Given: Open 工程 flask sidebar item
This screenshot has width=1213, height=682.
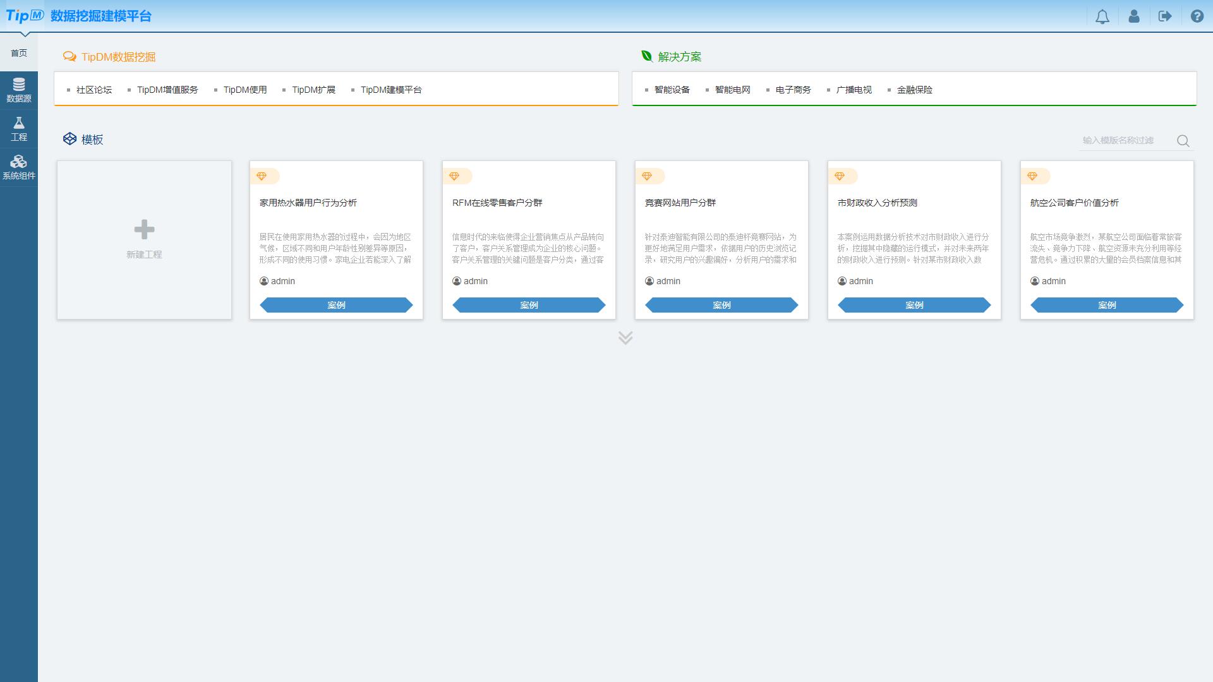Looking at the screenshot, I should 19,129.
